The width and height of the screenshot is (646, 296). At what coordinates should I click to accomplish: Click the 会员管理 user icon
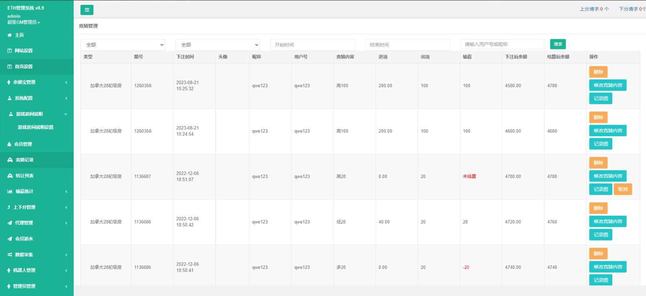(9, 144)
